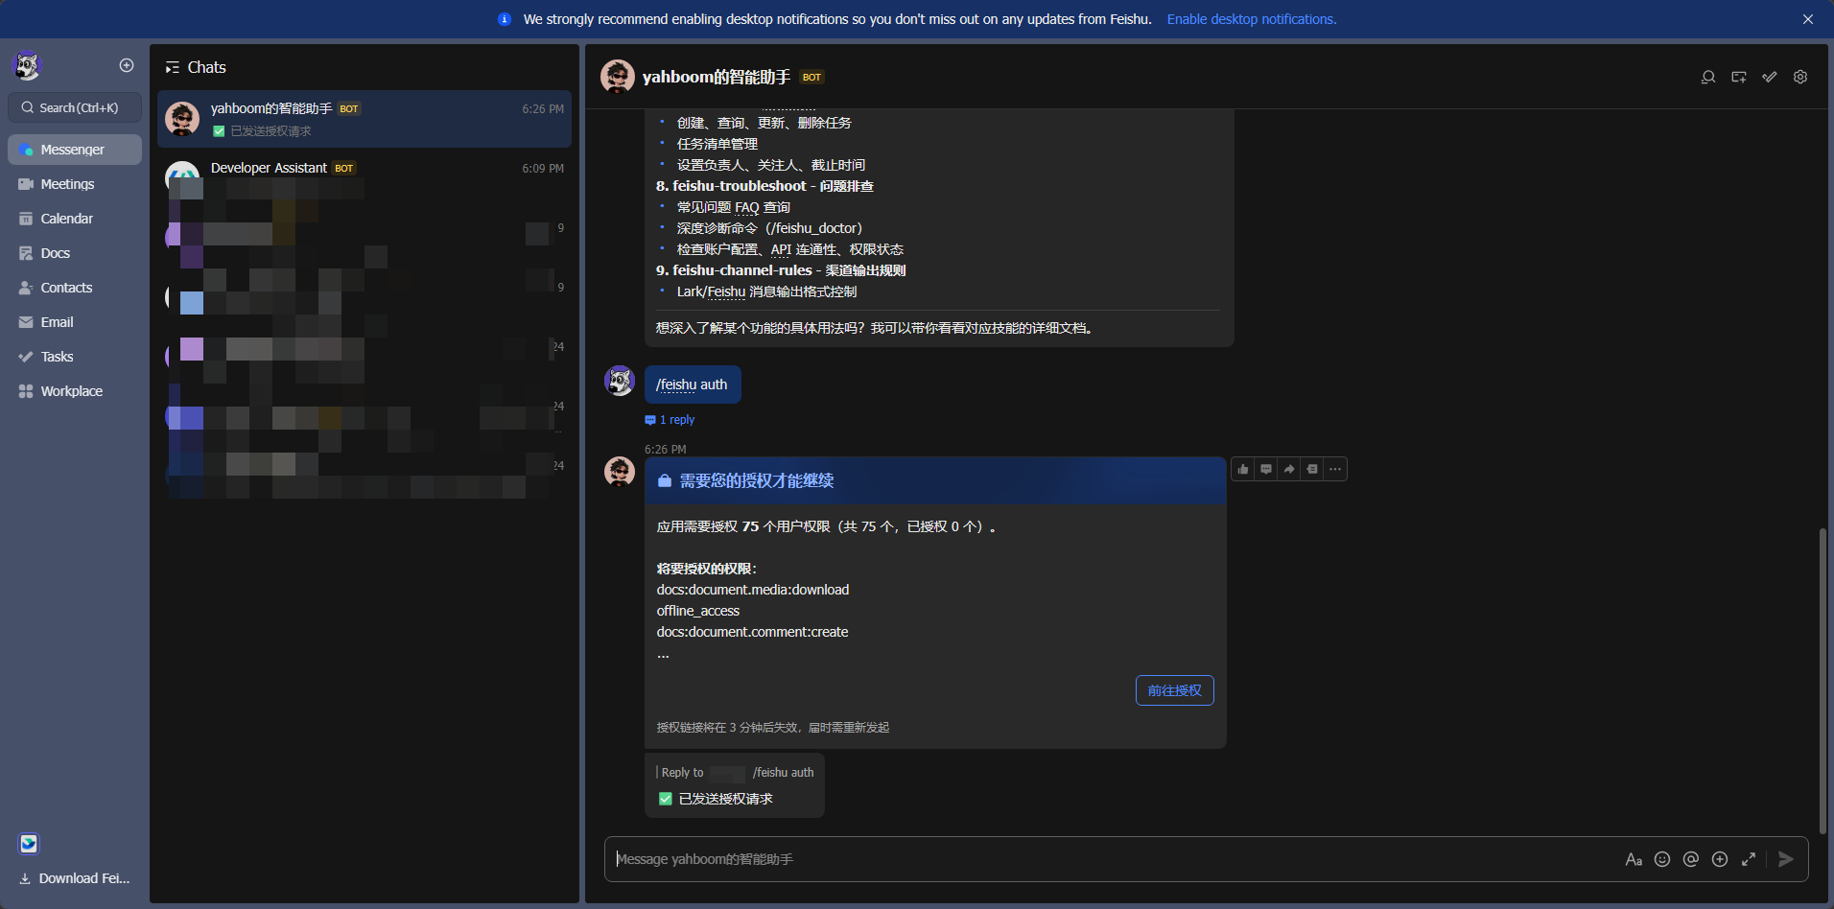This screenshot has width=1834, height=909.
Task: Click the 已发送授权请求 reply message
Action: tap(726, 799)
